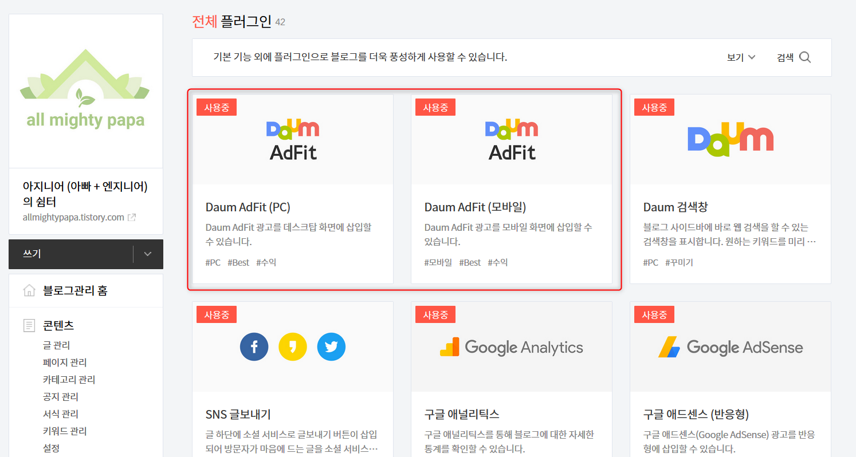Screen dimensions: 856x457
Task: Click #모바일 tag on AdFit mobile card
Action: (x=438, y=263)
